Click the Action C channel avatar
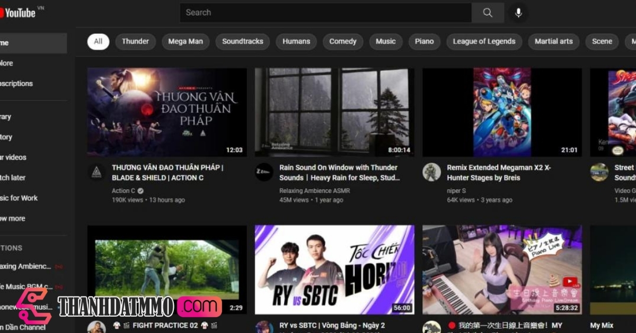 click(96, 172)
